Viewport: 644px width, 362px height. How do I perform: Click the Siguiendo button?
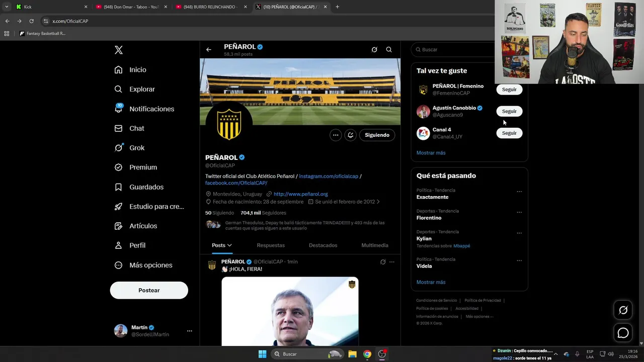[377, 135]
